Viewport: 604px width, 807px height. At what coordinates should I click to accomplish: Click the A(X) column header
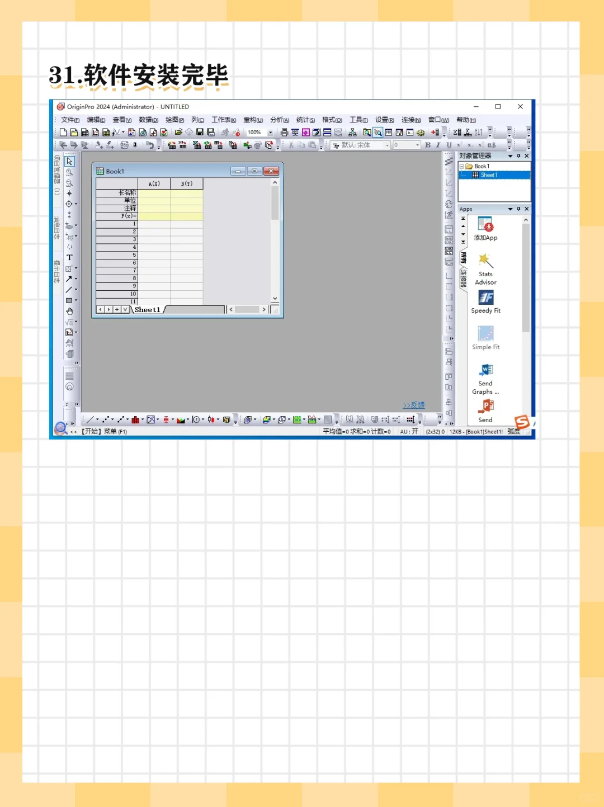(x=154, y=183)
